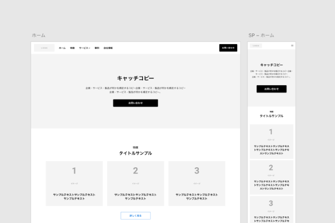
Task: Select the ホーム nav menu item
Action: click(x=62, y=48)
